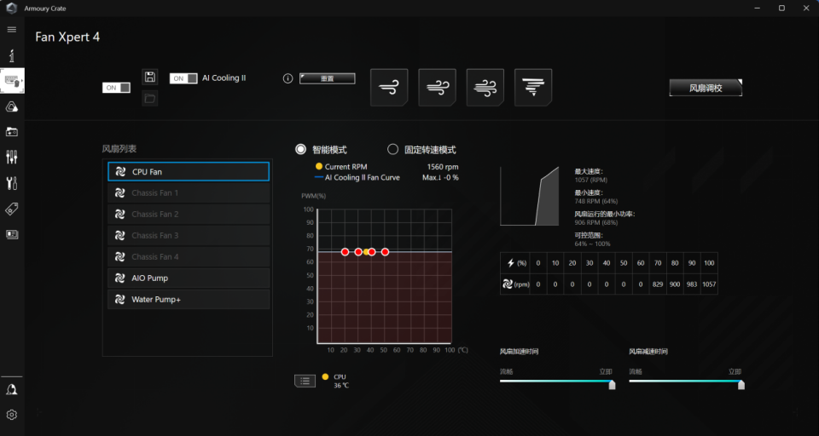Click the fan speed profile thumbnail graph

pos(529,196)
